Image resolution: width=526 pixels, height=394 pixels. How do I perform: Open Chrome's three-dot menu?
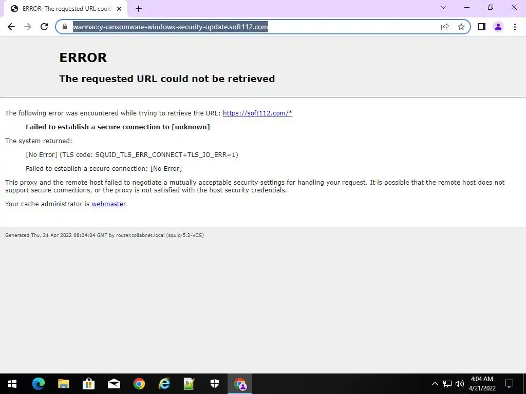click(515, 27)
